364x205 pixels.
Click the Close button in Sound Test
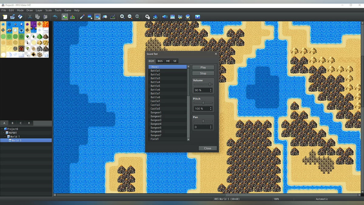pyautogui.click(x=208, y=148)
